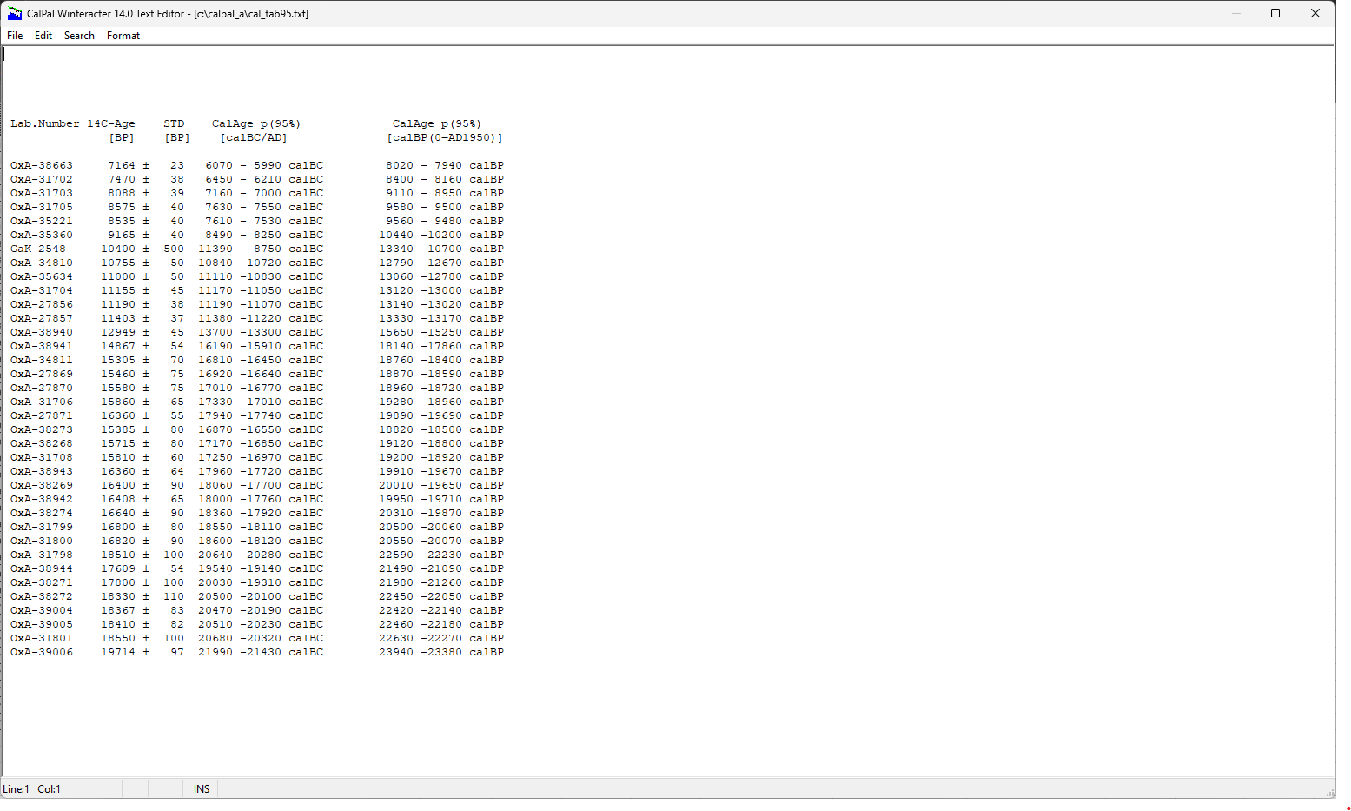Place cursor on the Lab.Number column header

pos(44,124)
